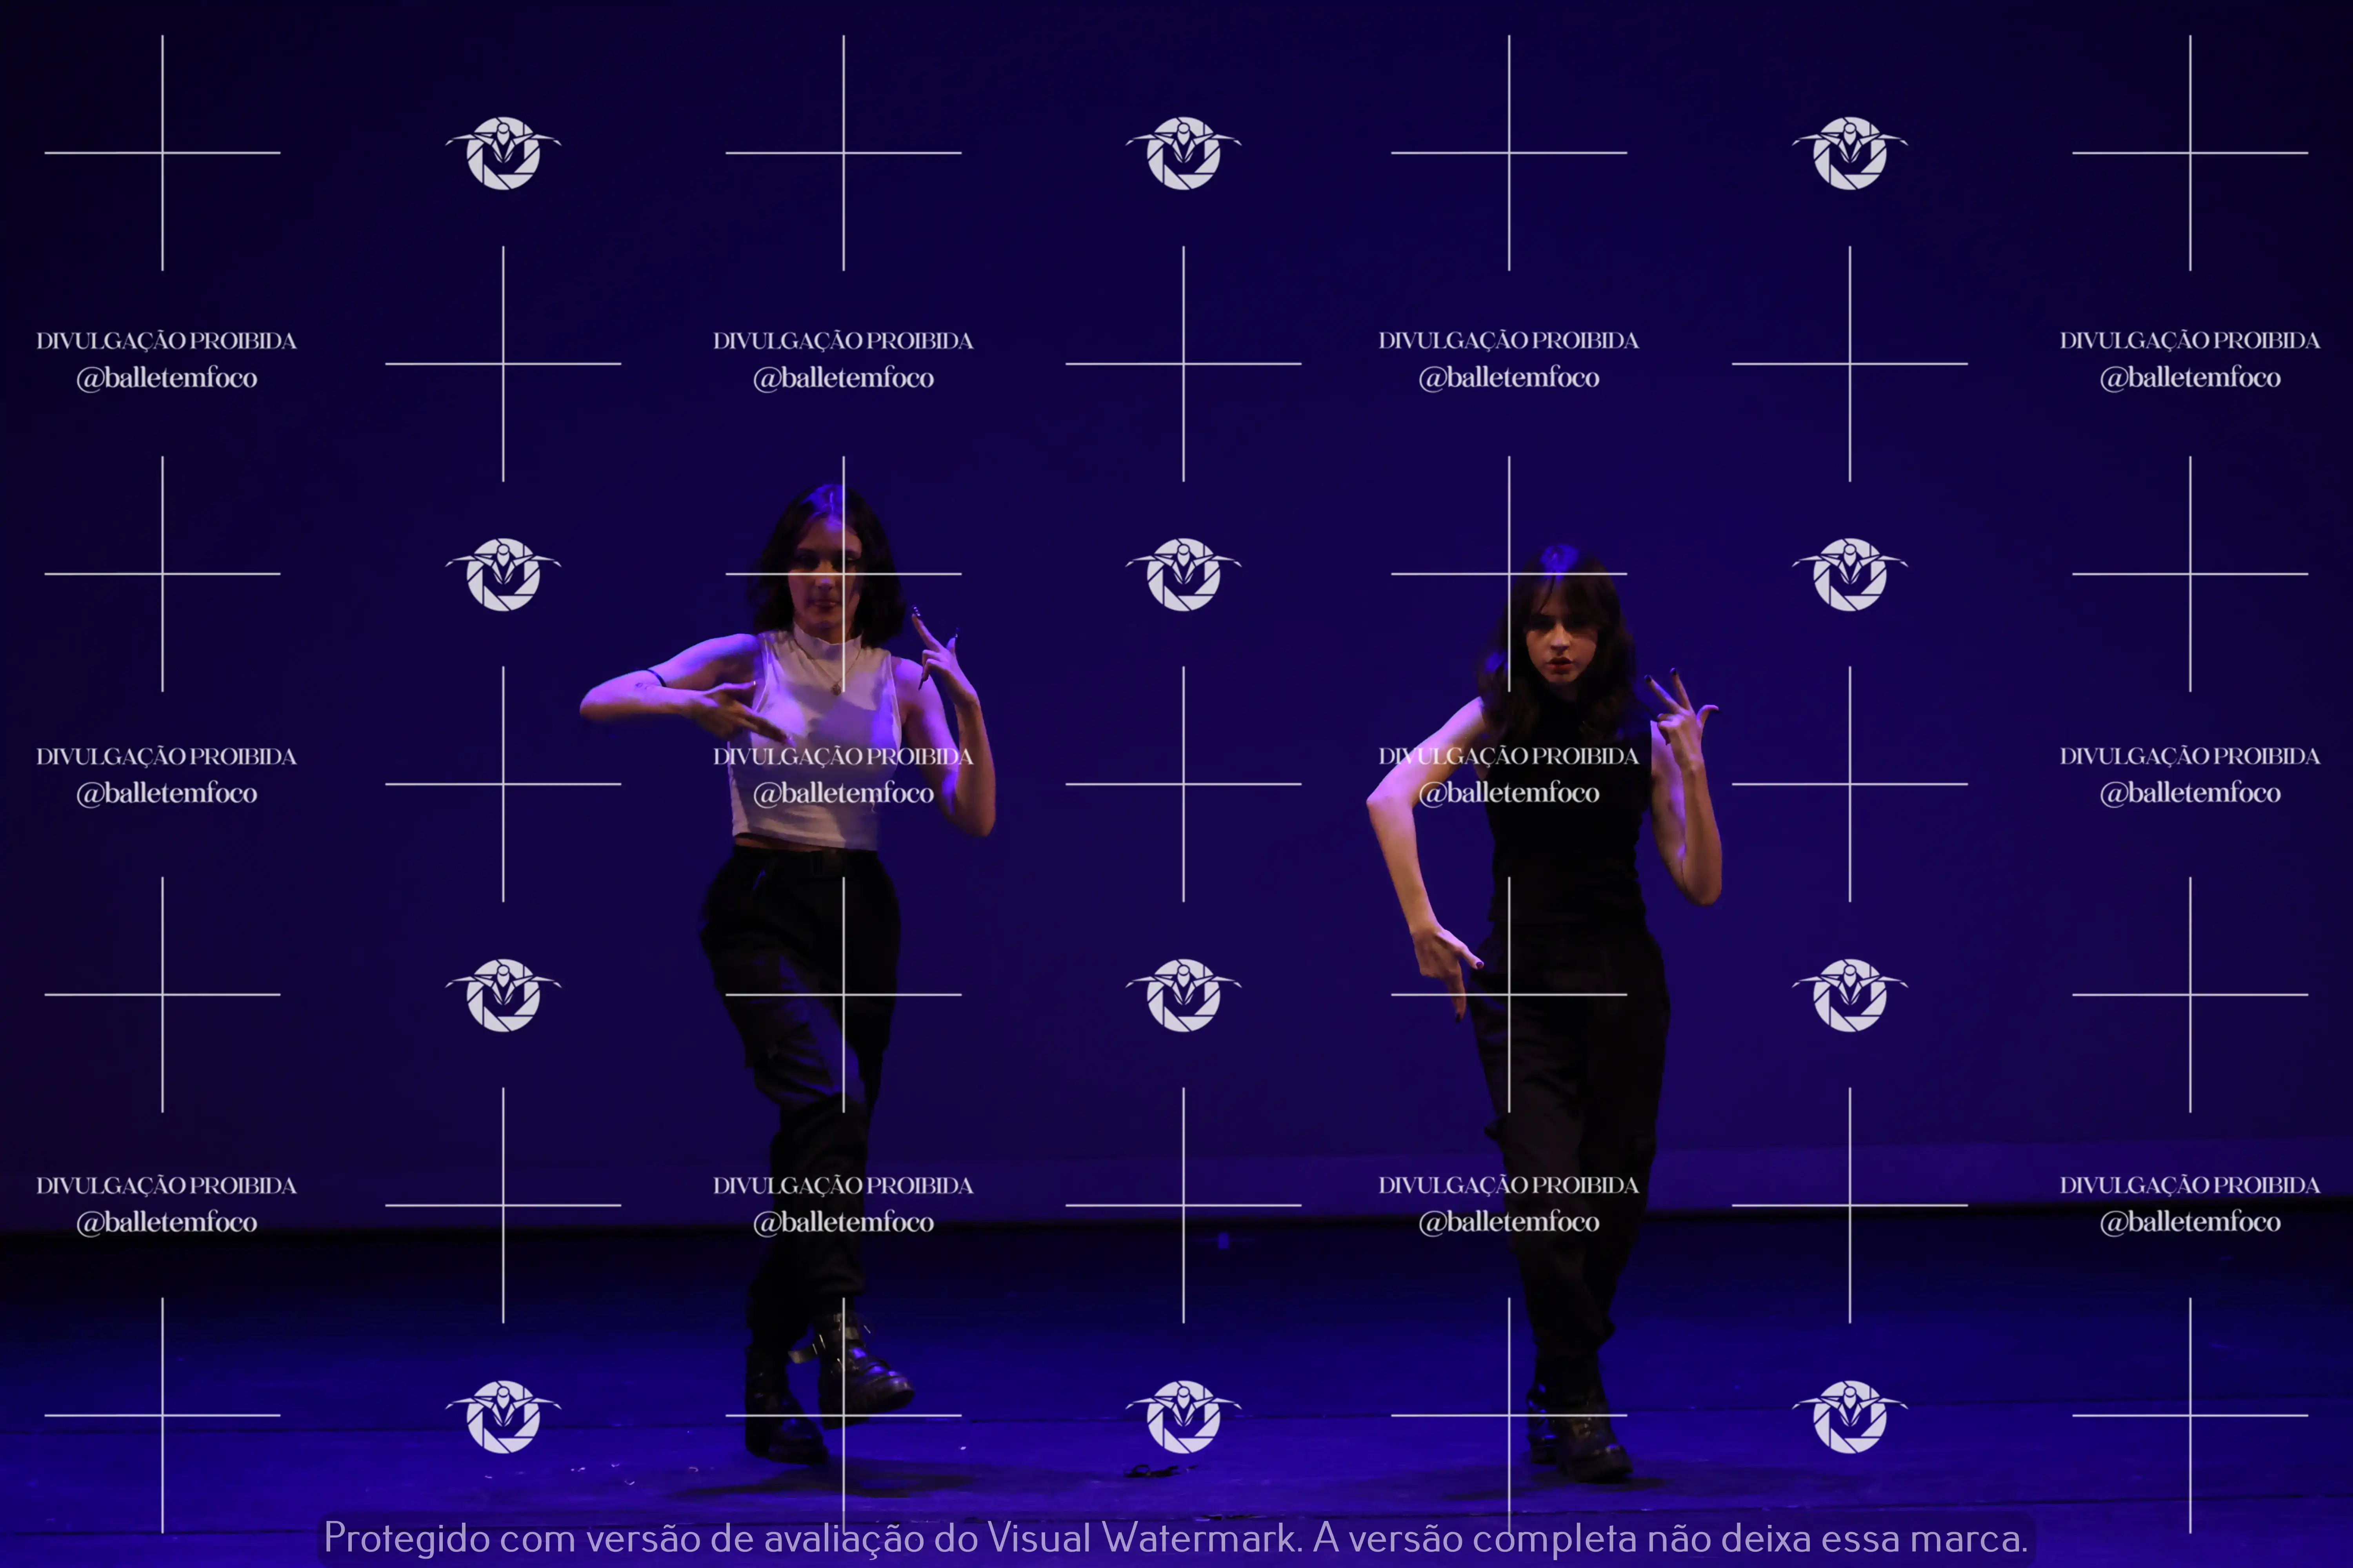2353x1568 pixels.
Task: Click the top-left 'DIVULGAÇÃO PROIBIDA' text
Action: pos(166,341)
